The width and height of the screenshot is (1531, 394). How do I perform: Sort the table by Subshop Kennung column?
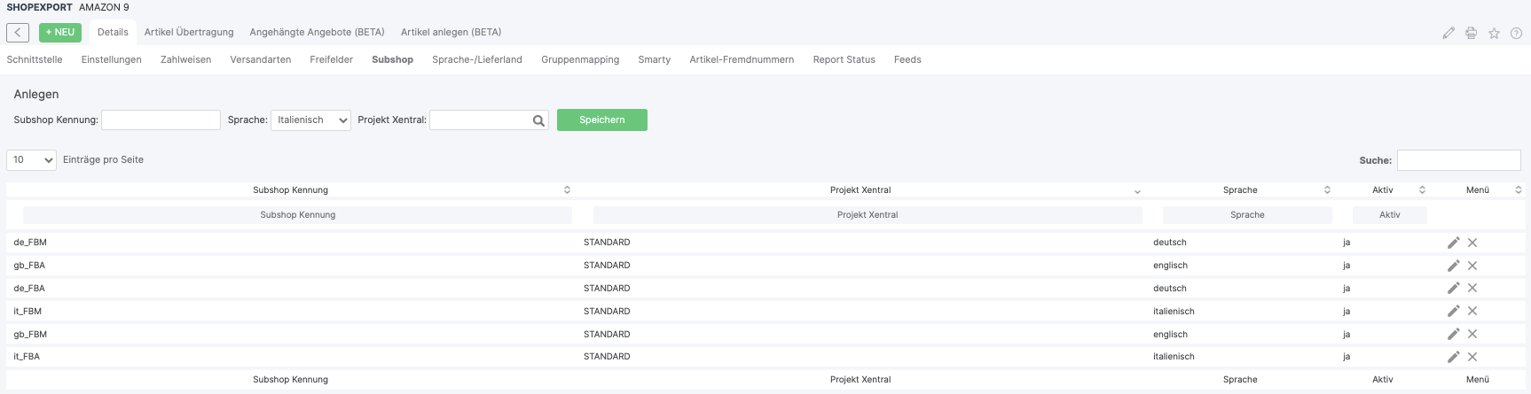coord(291,190)
